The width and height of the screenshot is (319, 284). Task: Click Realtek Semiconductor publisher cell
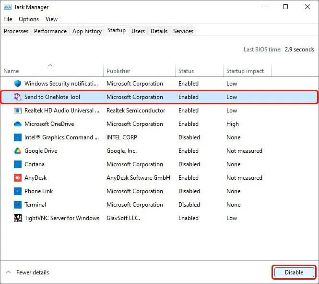(136, 111)
